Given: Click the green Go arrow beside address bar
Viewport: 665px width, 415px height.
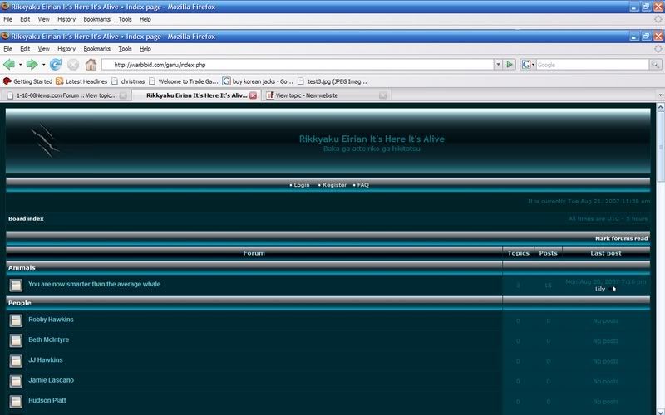Looking at the screenshot, I should click(x=510, y=65).
